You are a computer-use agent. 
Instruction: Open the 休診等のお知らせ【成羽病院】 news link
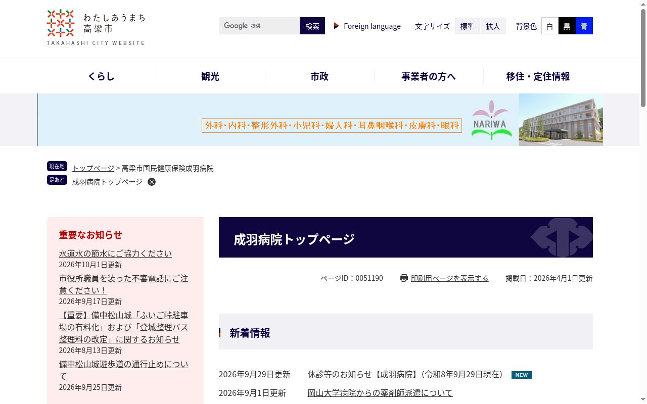coord(407,375)
